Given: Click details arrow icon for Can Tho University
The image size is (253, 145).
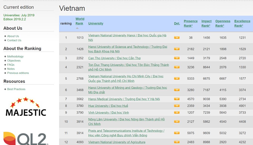Looking at the screenshot, I should (177, 58).
